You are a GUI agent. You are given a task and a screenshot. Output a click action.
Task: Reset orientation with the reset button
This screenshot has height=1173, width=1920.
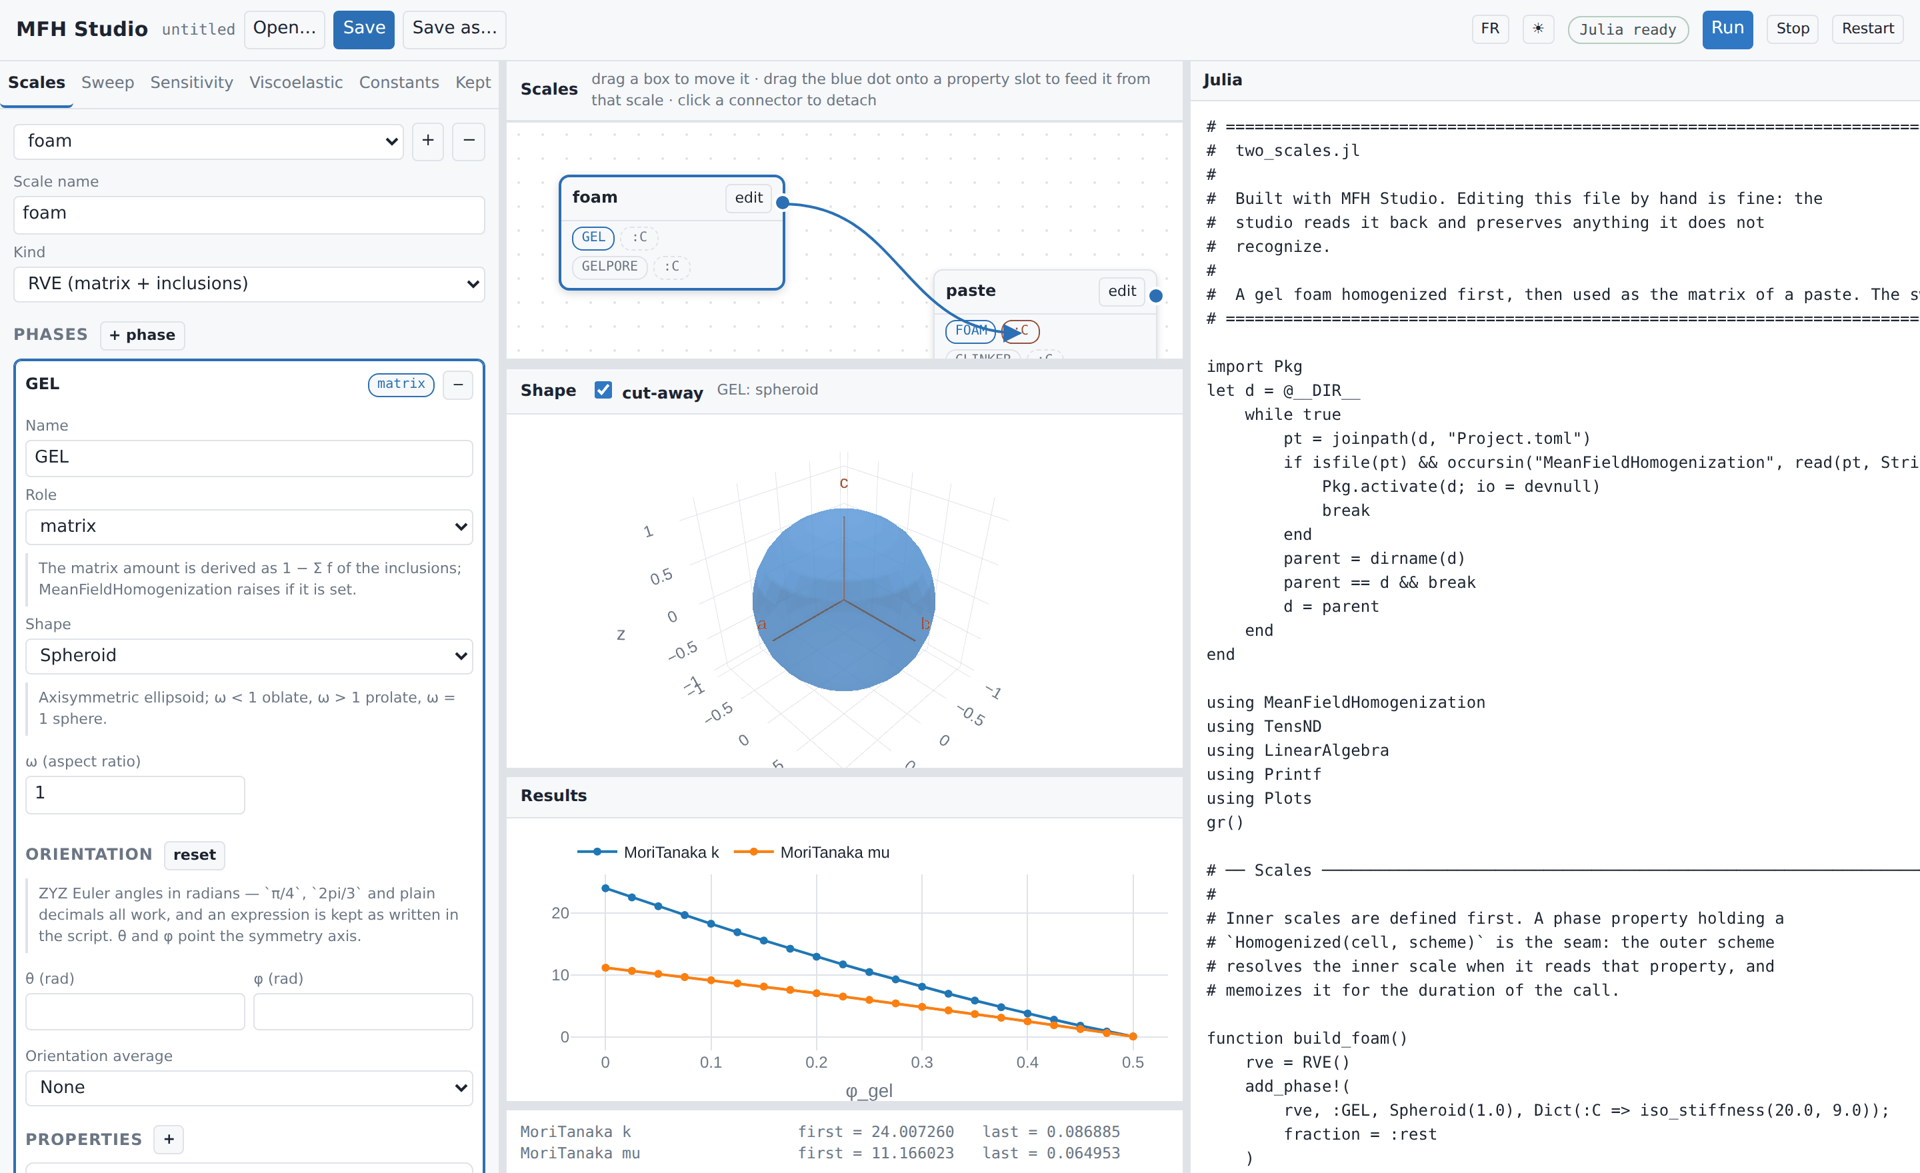point(194,854)
